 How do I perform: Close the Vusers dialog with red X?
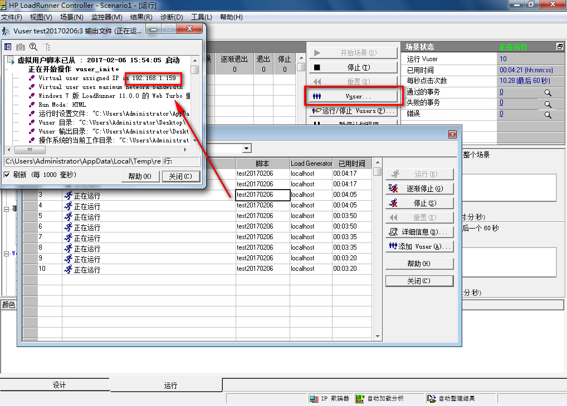(x=452, y=135)
